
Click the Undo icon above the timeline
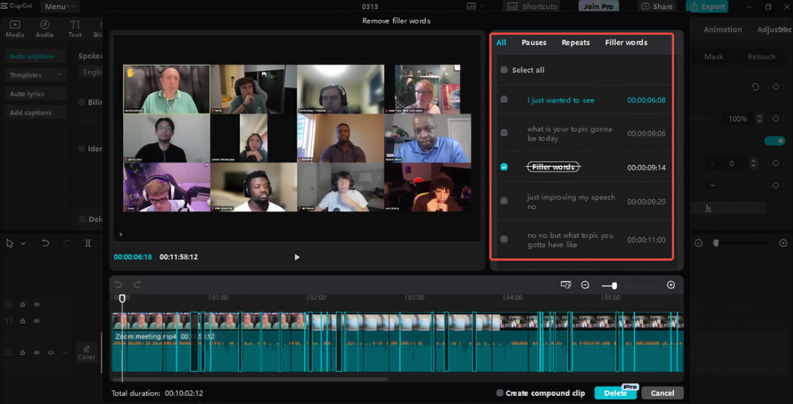click(117, 285)
